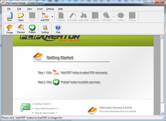The height and width of the screenshot is (121, 166).
Task: Open Settings from the toolbar
Action: [x=45, y=28]
